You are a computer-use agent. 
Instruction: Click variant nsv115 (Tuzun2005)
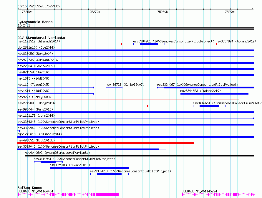pyautogui.click(x=34, y=85)
